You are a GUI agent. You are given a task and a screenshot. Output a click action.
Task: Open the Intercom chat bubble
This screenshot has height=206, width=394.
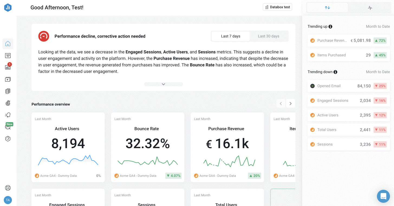[383, 196]
